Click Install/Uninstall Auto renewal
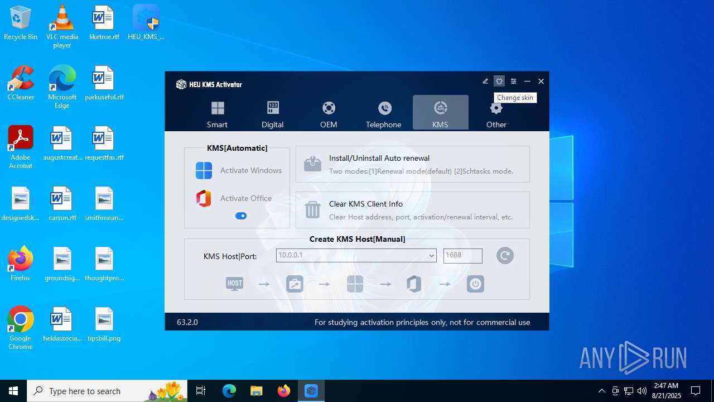 coord(412,164)
